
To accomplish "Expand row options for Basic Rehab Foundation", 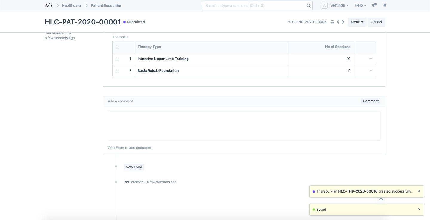I will click(x=371, y=71).
